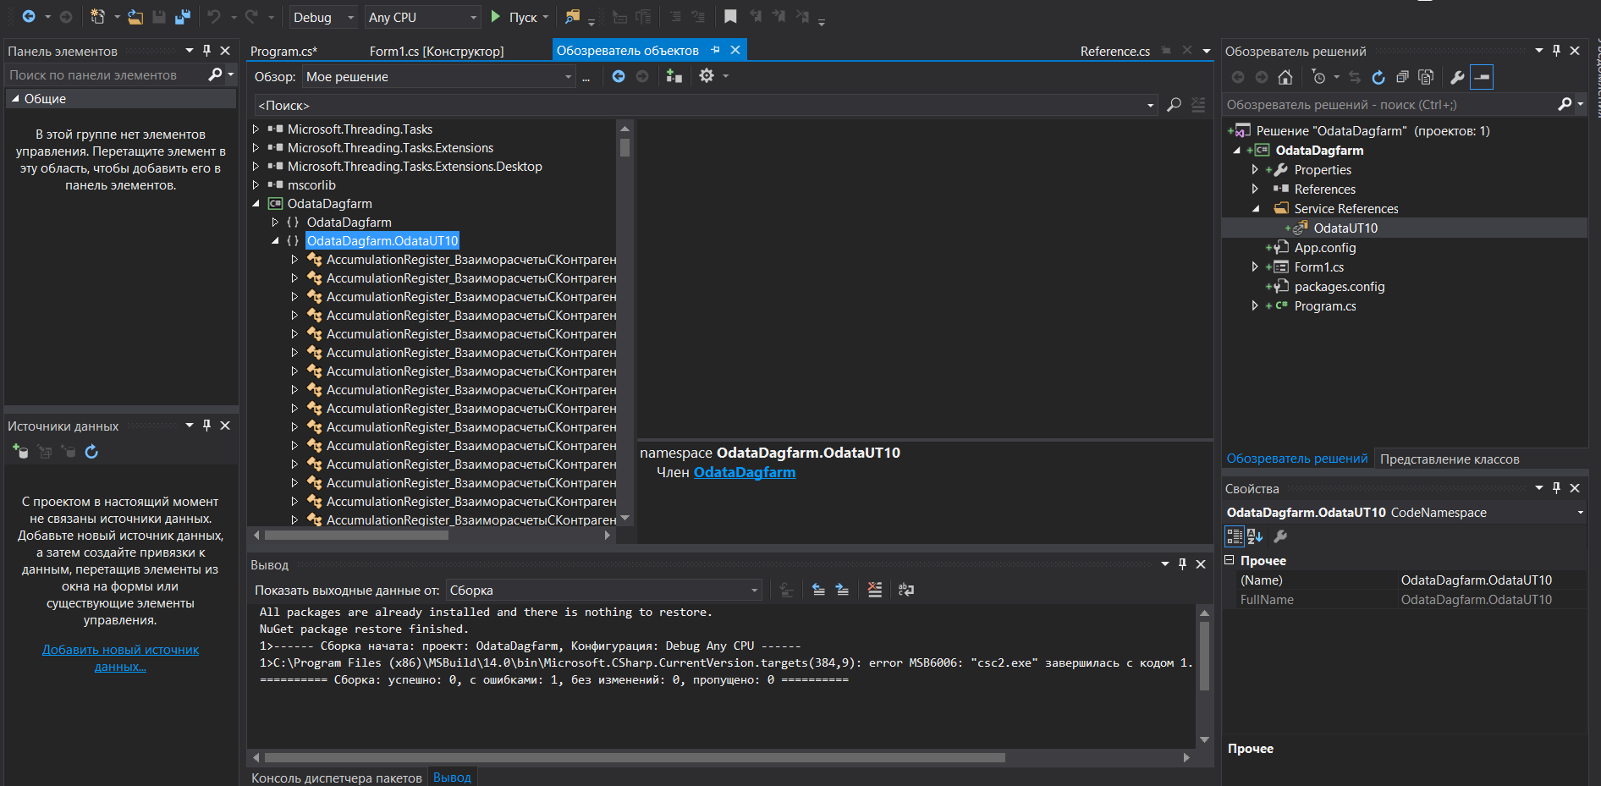Screen dimensions: 1601x786
Task: Open 'Сборка' output source dropdown
Action: pyautogui.click(x=603, y=591)
